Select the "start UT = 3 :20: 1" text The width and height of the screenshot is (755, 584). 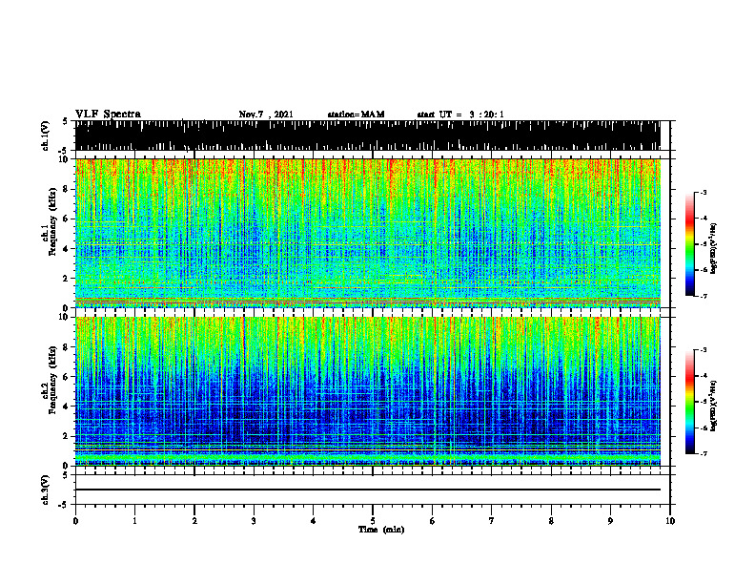point(460,115)
